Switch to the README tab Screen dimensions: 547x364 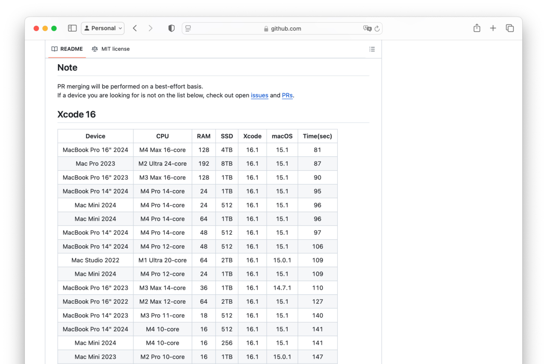[67, 49]
